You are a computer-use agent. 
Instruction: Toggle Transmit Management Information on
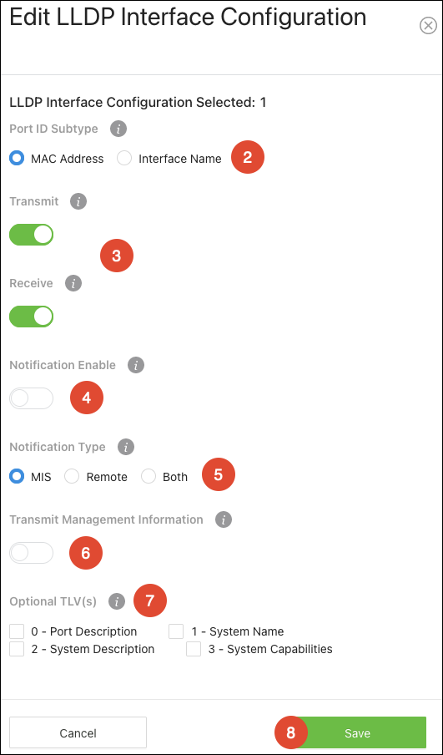click(31, 553)
